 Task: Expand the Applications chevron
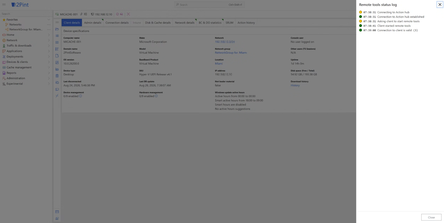point(49,51)
